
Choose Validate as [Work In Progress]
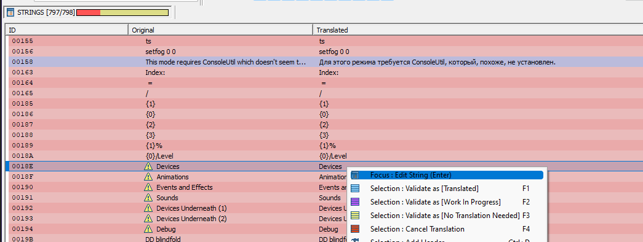tap(447, 202)
